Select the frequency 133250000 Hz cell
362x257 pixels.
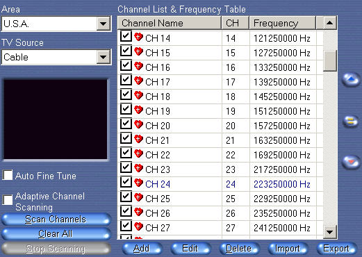[282, 67]
